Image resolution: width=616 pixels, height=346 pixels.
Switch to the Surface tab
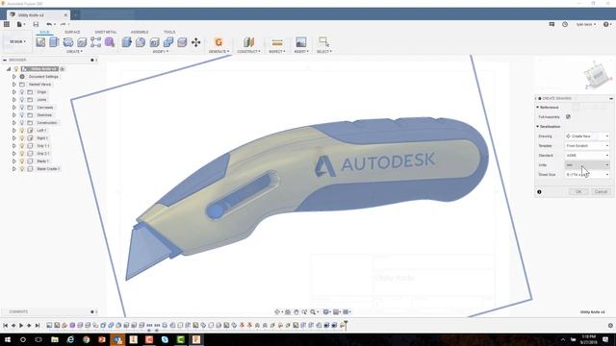point(72,32)
